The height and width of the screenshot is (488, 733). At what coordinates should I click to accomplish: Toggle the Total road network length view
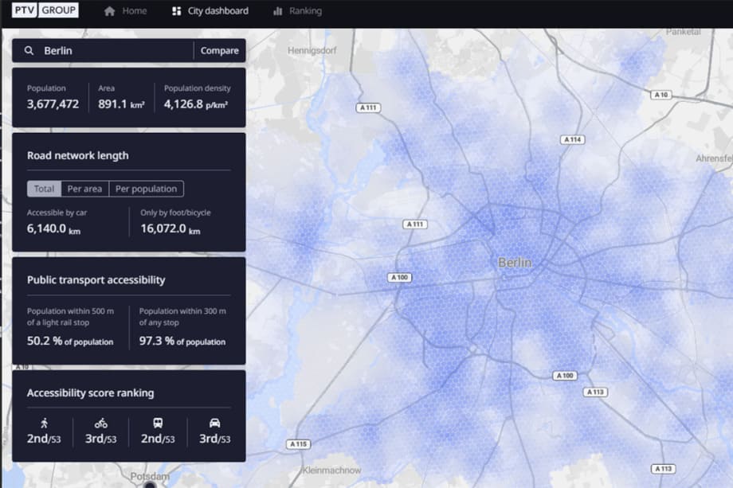(44, 189)
